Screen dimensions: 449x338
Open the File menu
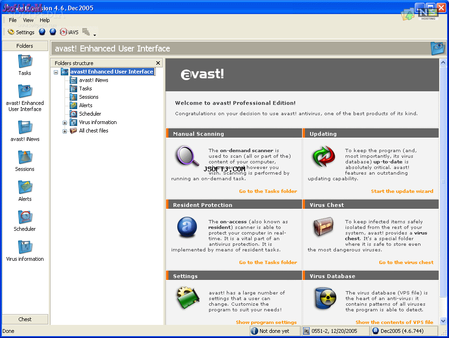pyautogui.click(x=13, y=20)
